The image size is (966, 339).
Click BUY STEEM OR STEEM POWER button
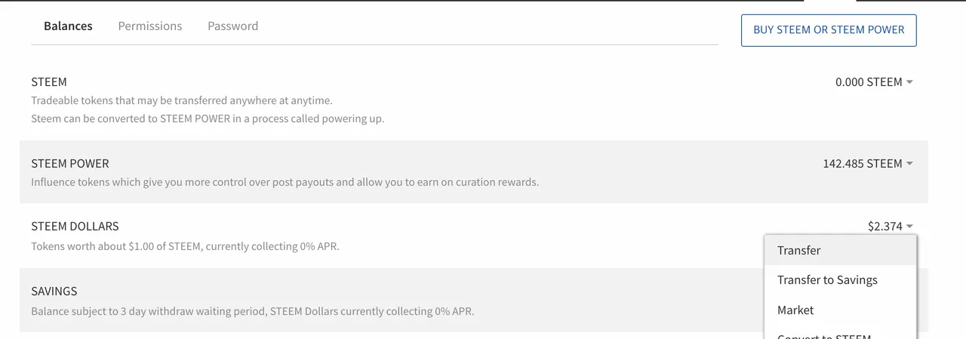coord(829,30)
